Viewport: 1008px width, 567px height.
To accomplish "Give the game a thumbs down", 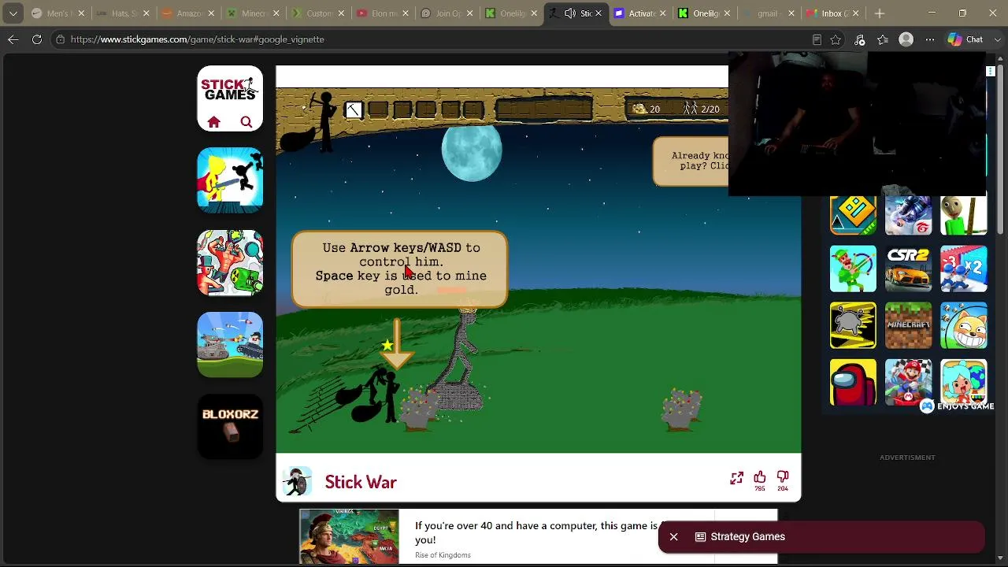I will (783, 477).
